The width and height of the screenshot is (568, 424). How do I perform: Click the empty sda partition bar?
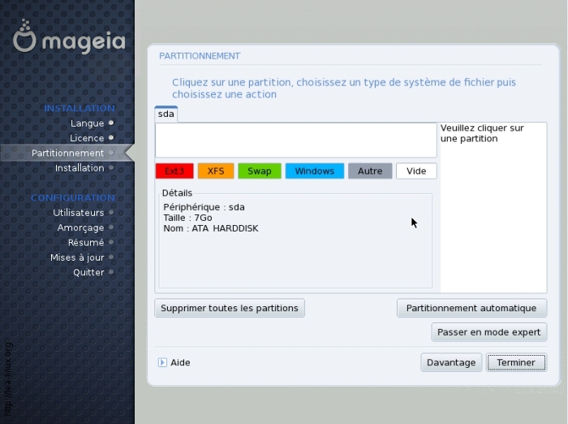pyautogui.click(x=295, y=140)
